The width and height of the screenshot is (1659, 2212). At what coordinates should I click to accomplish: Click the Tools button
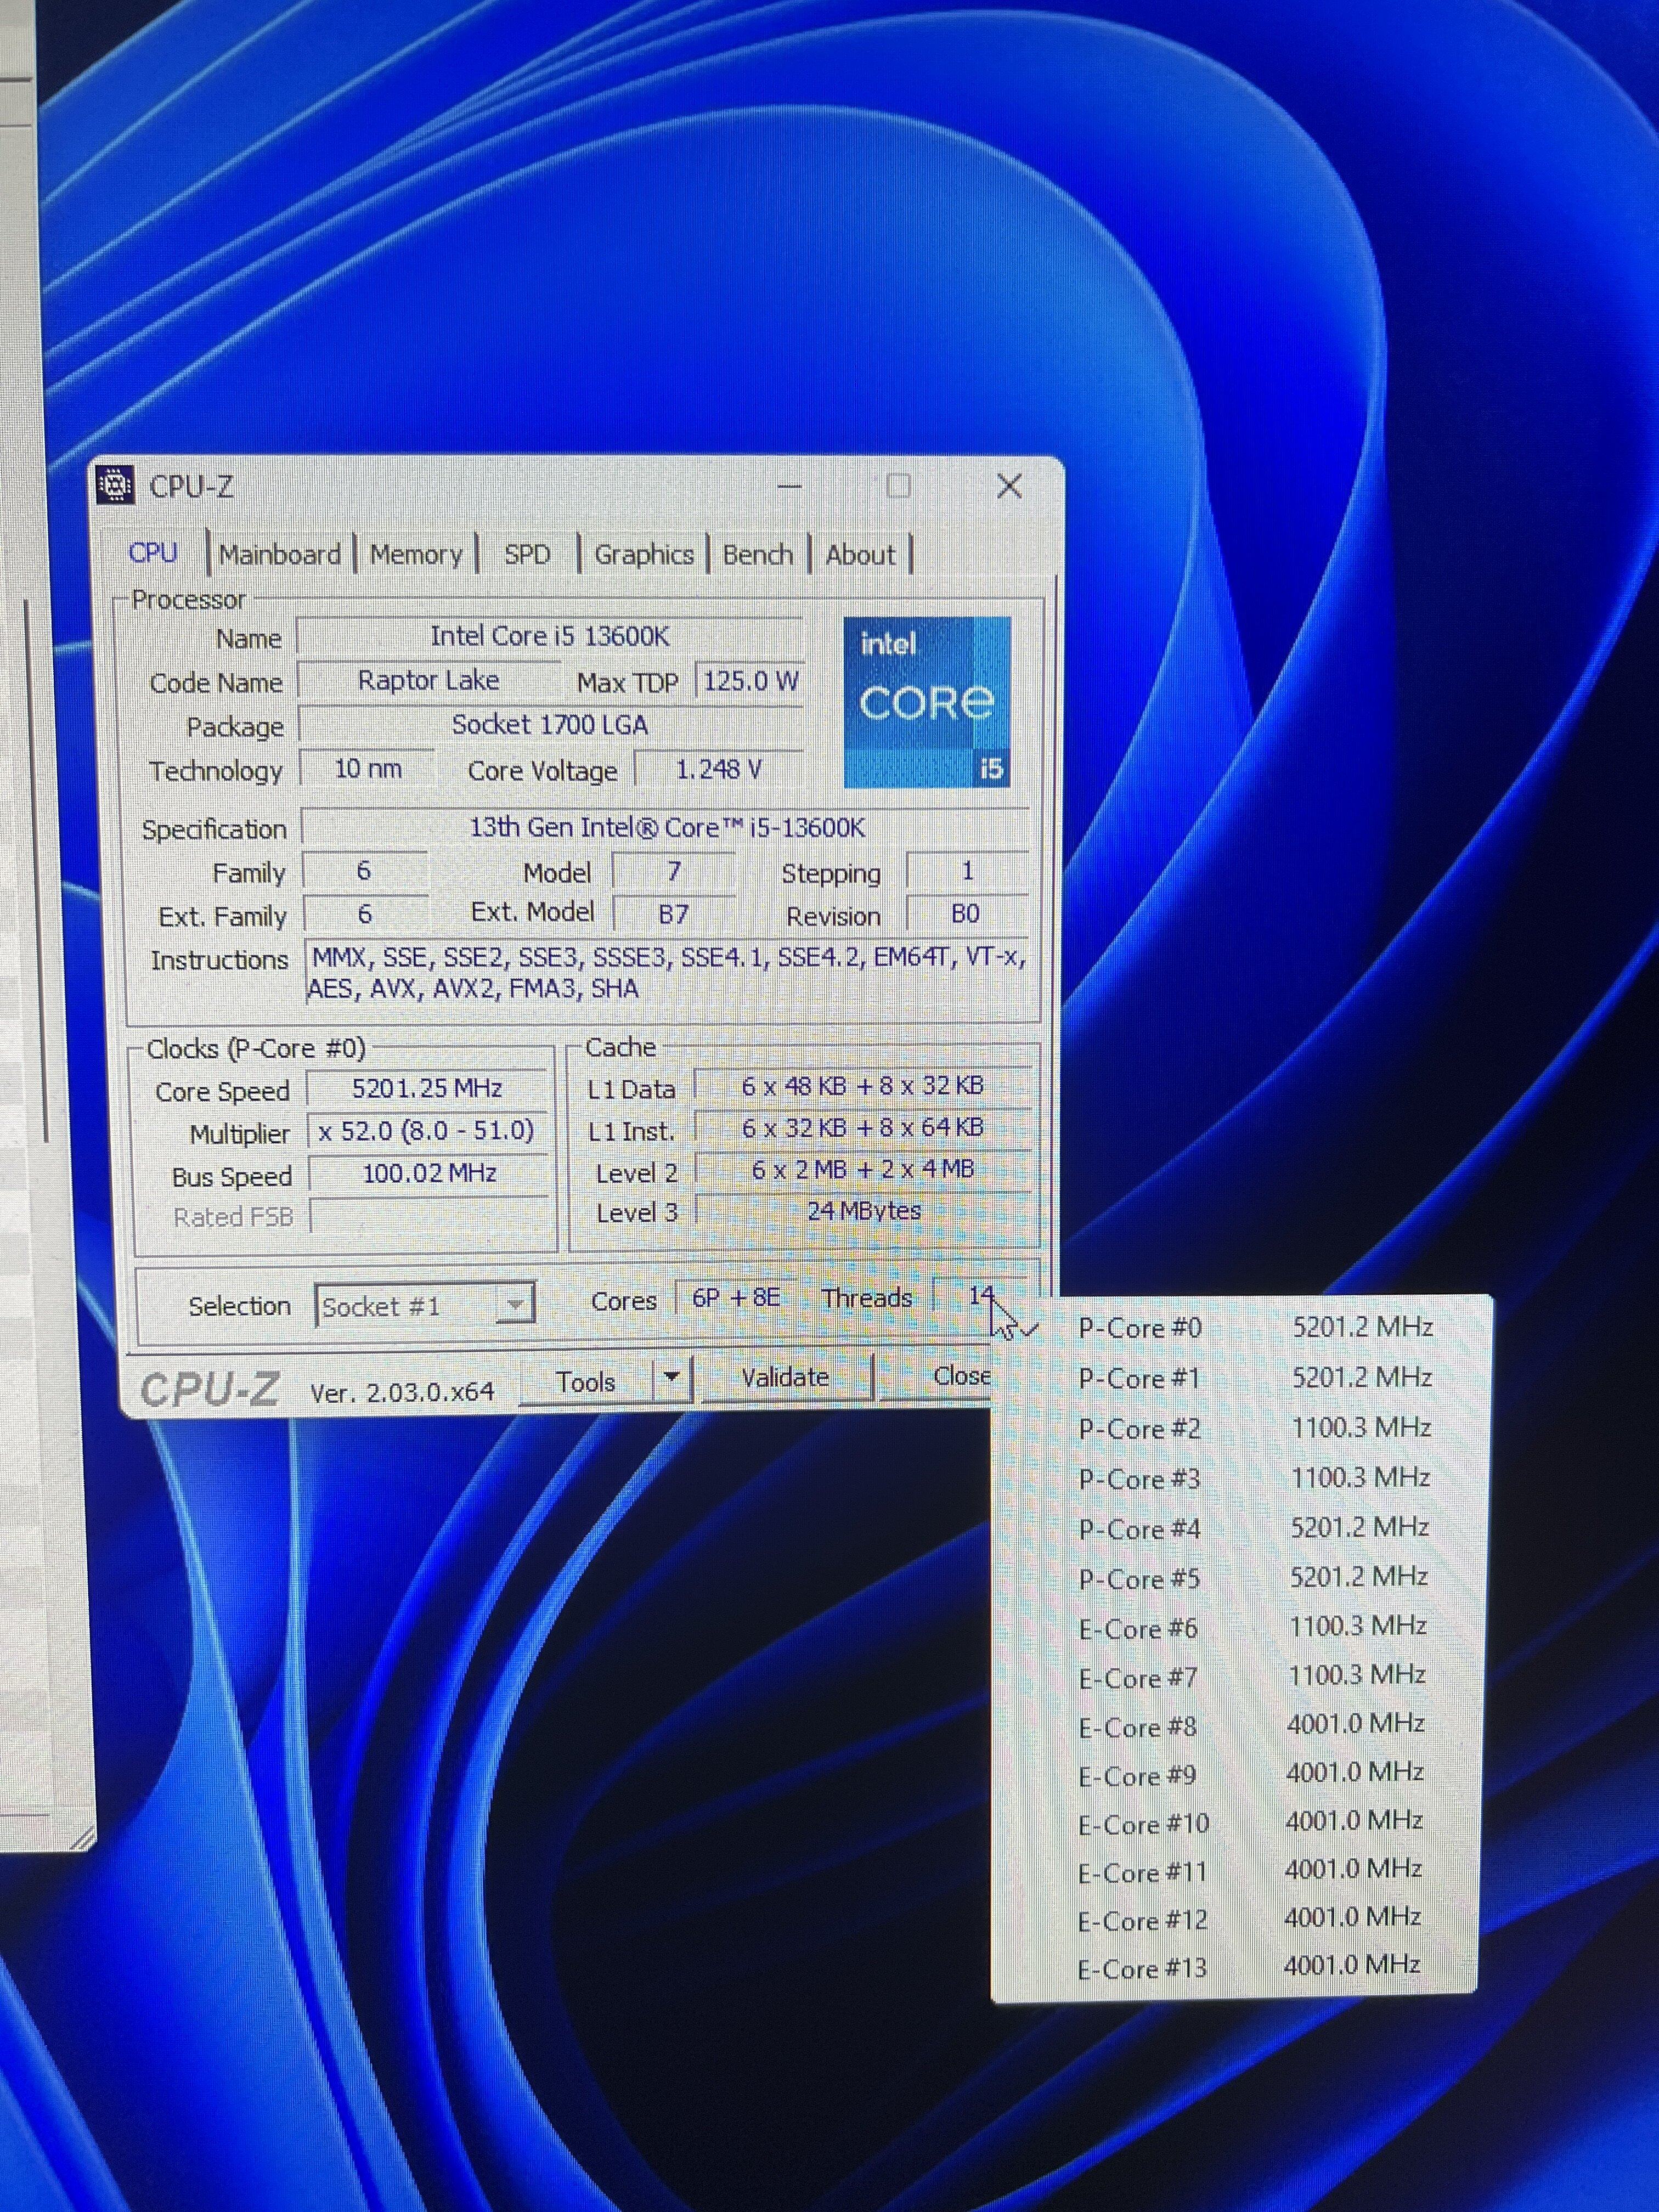(x=586, y=1381)
